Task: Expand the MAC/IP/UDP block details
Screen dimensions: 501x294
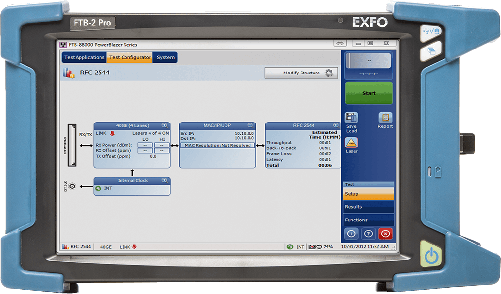Action: coord(250,125)
